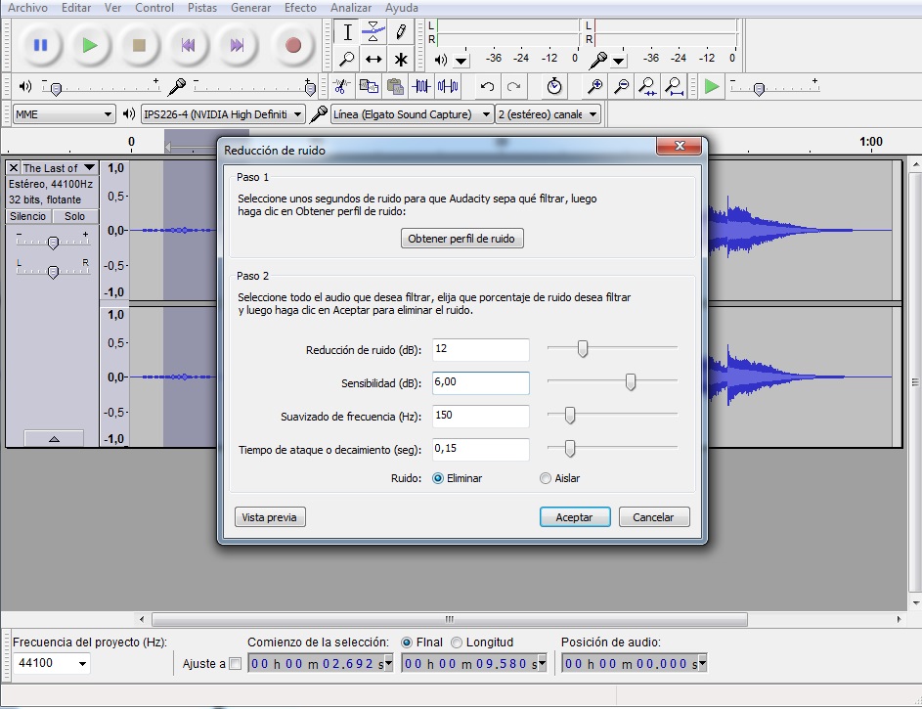Close The Last of track (X)
922x709 pixels.
point(14,167)
